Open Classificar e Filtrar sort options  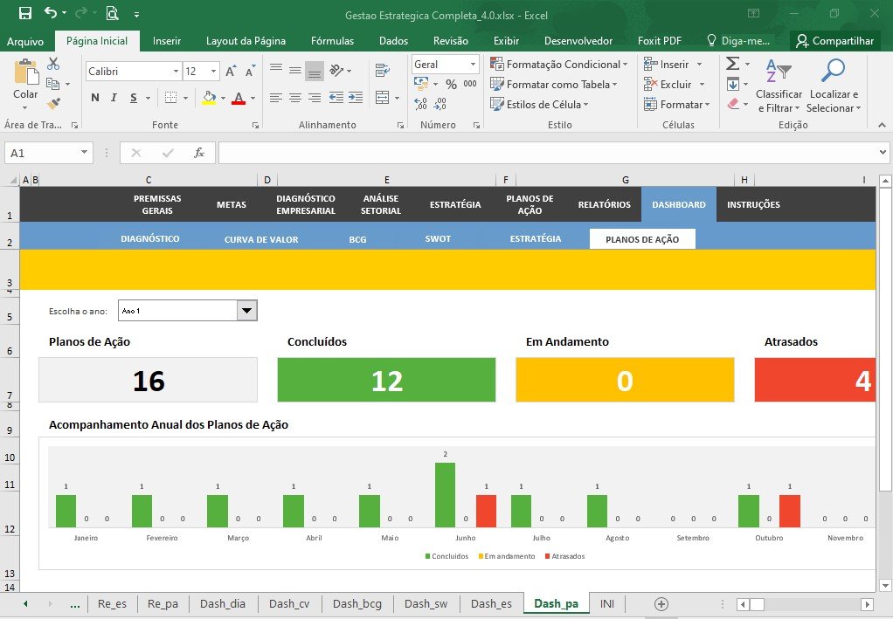779,86
